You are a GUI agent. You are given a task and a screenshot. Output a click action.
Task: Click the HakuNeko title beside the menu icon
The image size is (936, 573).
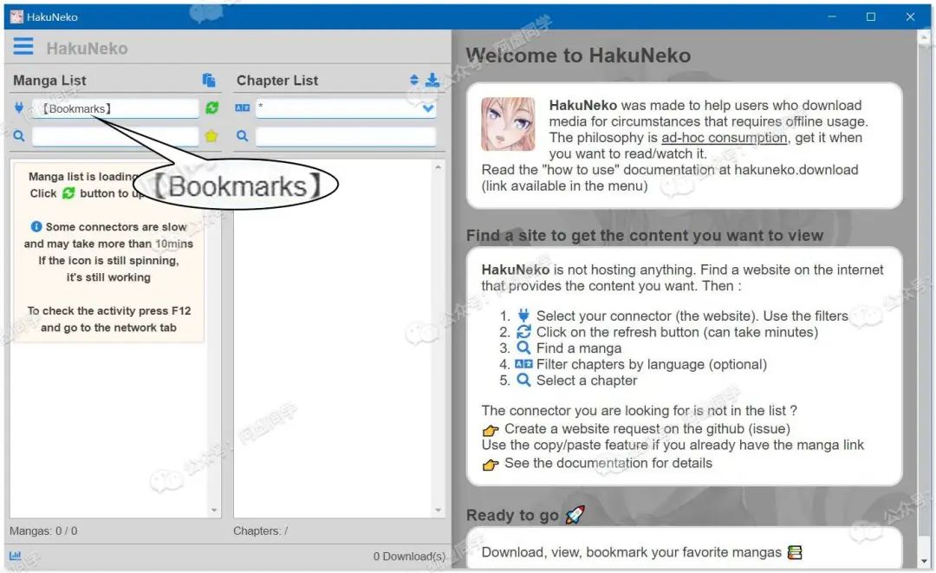[88, 49]
